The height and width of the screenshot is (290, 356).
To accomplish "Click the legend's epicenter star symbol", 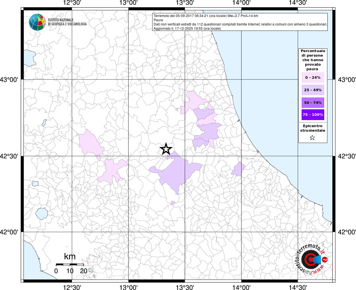I will tap(312, 138).
